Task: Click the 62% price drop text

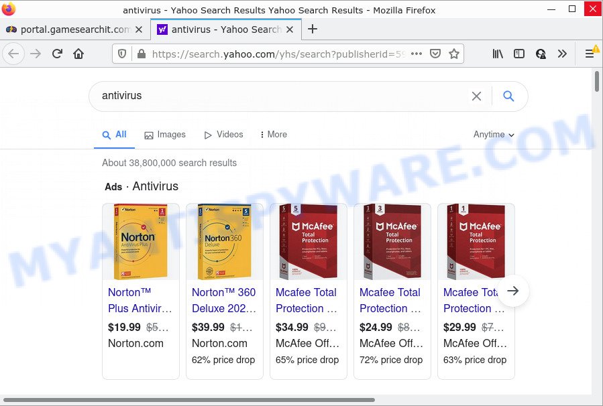Action: tap(223, 360)
